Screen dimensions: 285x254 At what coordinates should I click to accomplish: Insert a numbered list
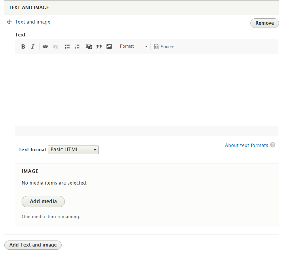pos(77,46)
